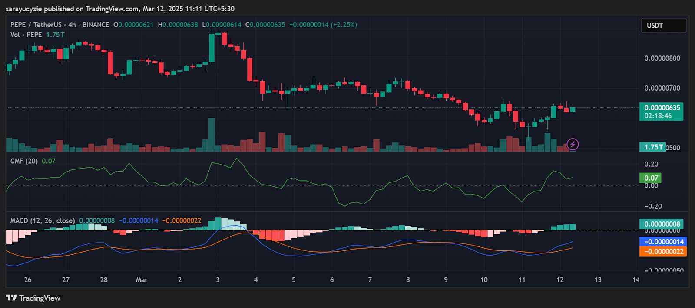Click the Vol · PEPE indicator label
The width and height of the screenshot is (695, 308).
click(x=26, y=35)
